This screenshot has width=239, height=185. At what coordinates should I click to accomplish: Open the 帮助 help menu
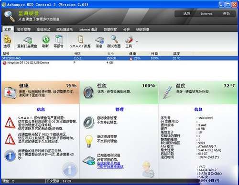(x=226, y=14)
